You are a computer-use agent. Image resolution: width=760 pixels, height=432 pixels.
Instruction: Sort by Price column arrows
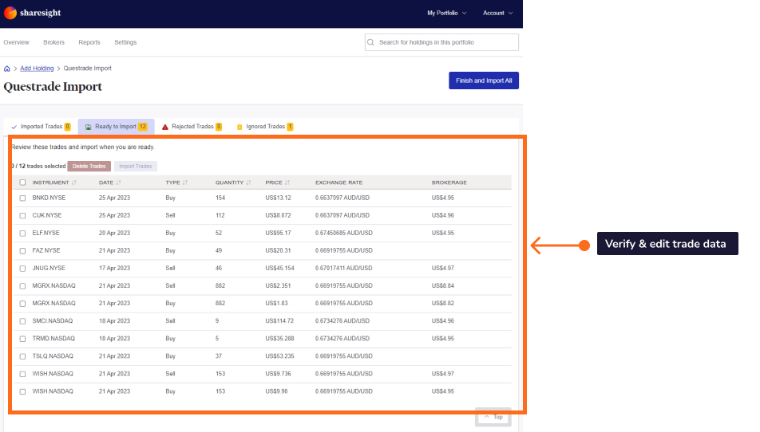(287, 183)
